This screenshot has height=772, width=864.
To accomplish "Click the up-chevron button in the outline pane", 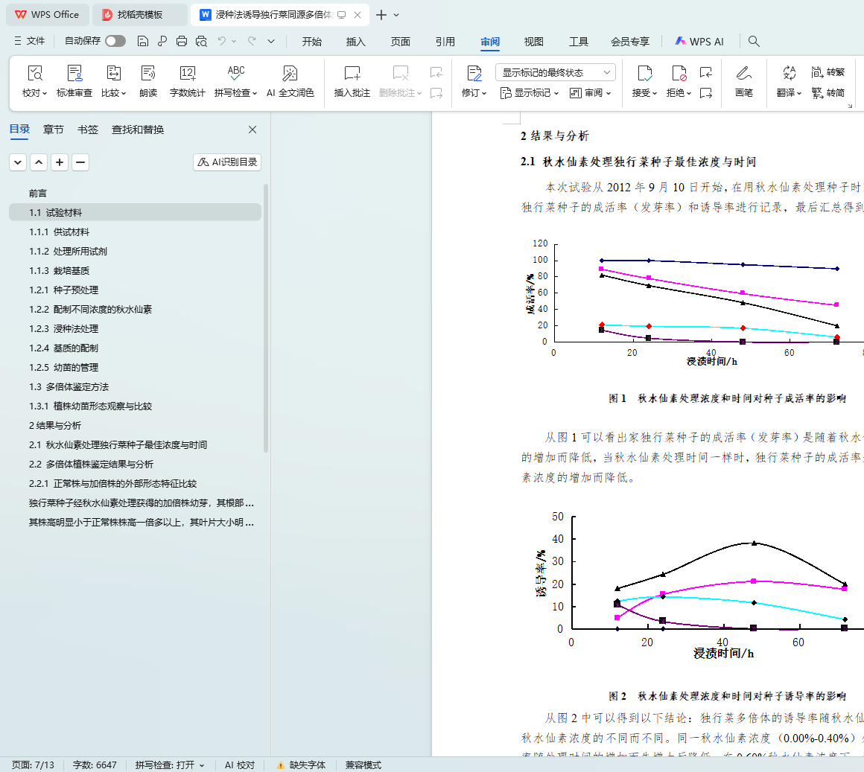I will coord(39,162).
